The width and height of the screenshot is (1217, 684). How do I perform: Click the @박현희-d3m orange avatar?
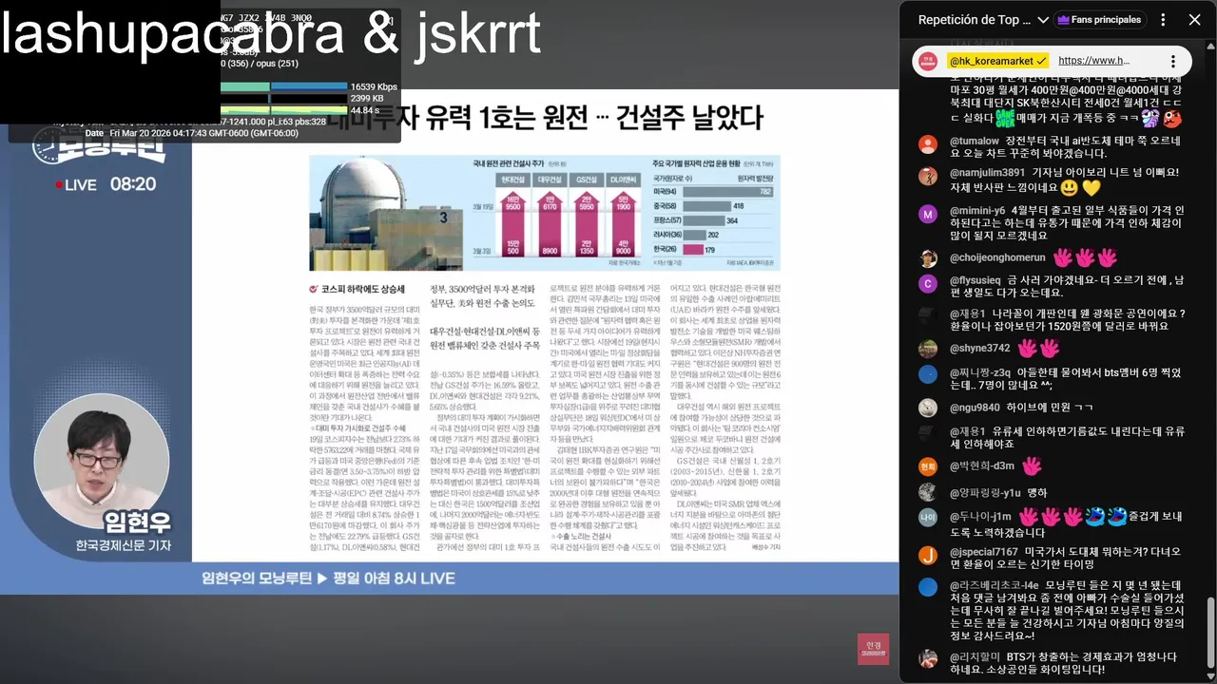[x=928, y=466]
